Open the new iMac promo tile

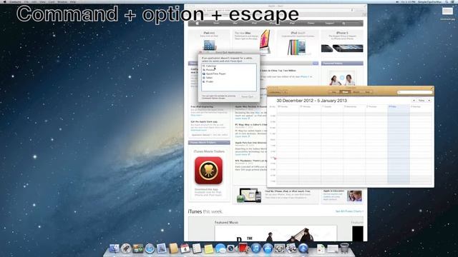point(253,42)
